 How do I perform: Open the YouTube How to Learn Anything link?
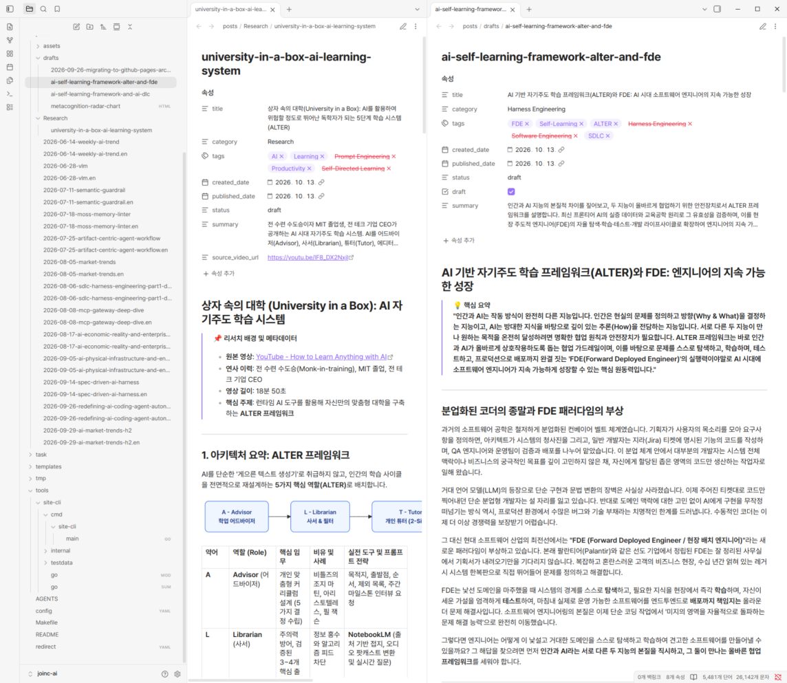321,357
